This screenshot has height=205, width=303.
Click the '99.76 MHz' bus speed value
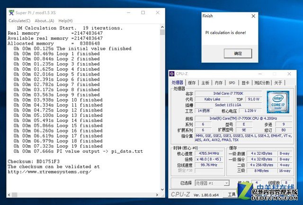pos(209,165)
